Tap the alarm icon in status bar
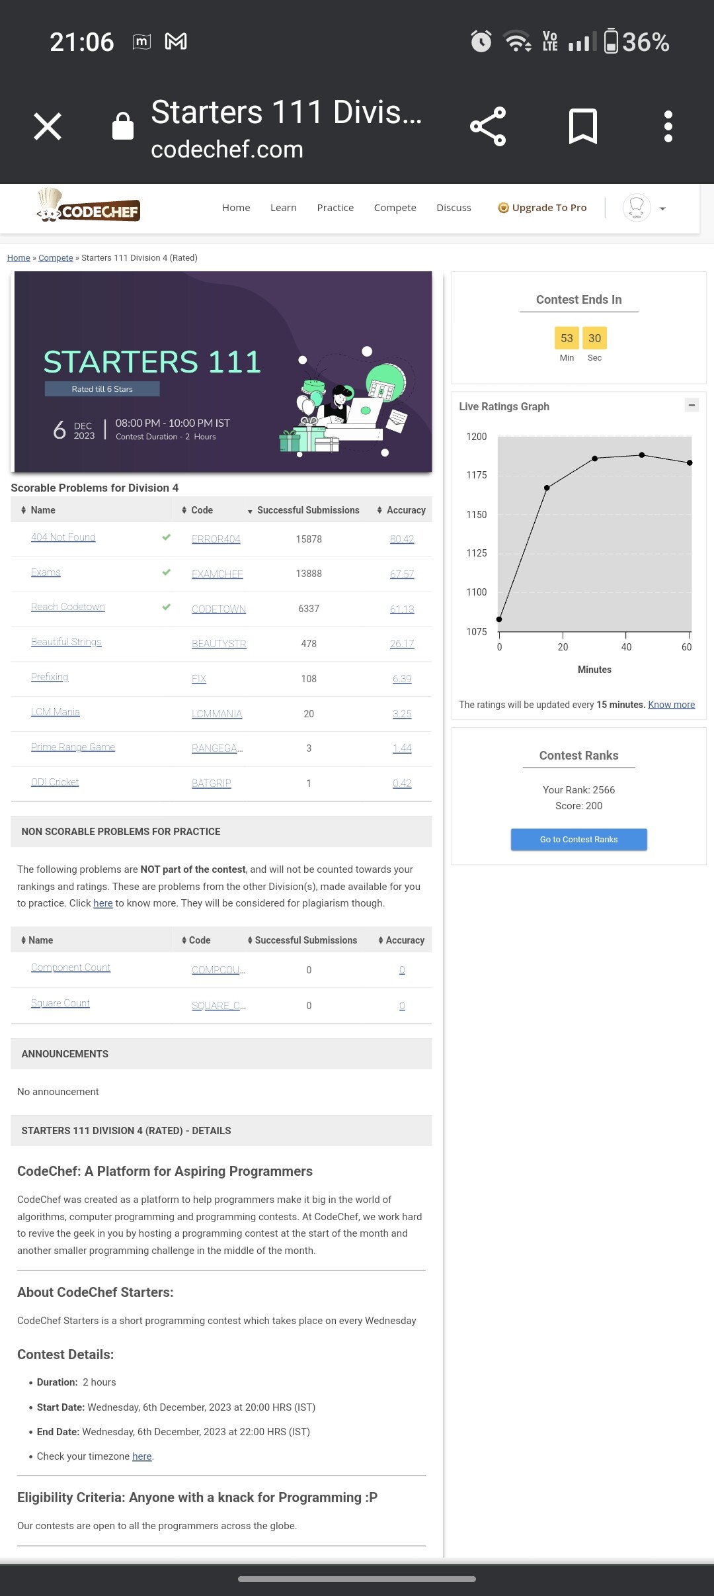 coord(481,42)
